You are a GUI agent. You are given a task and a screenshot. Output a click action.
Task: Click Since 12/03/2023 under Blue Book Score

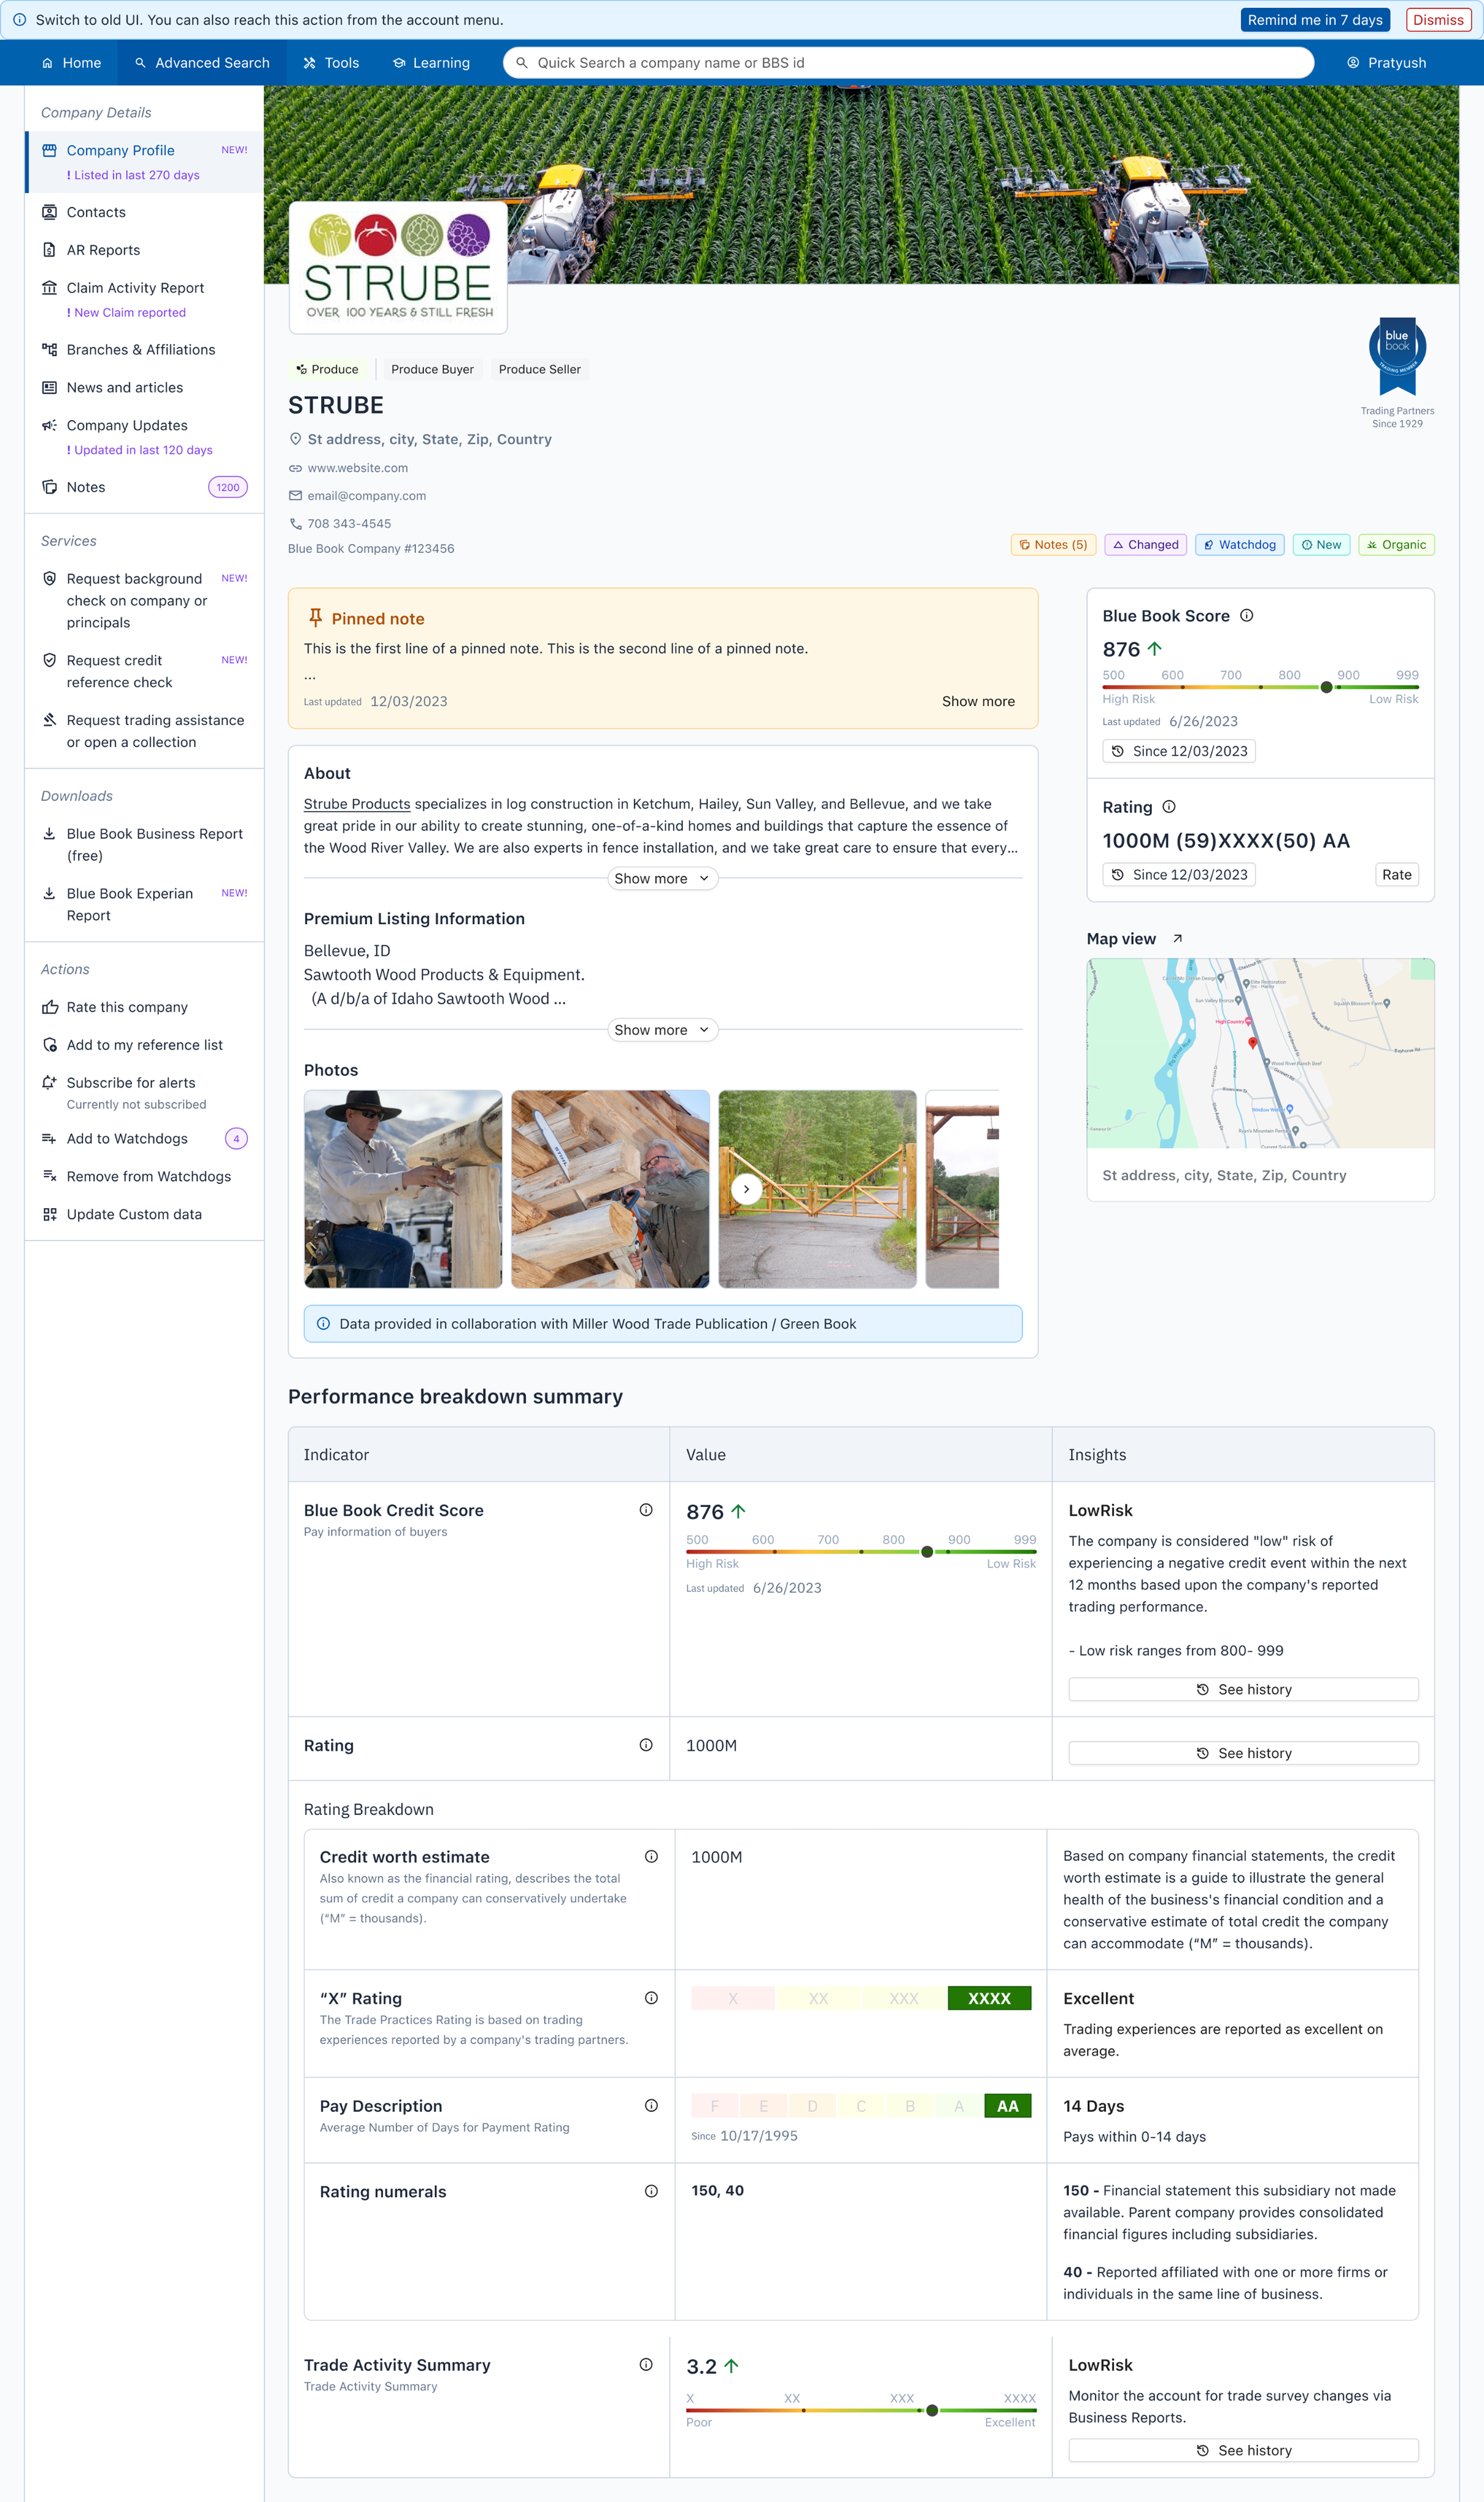1179,751
